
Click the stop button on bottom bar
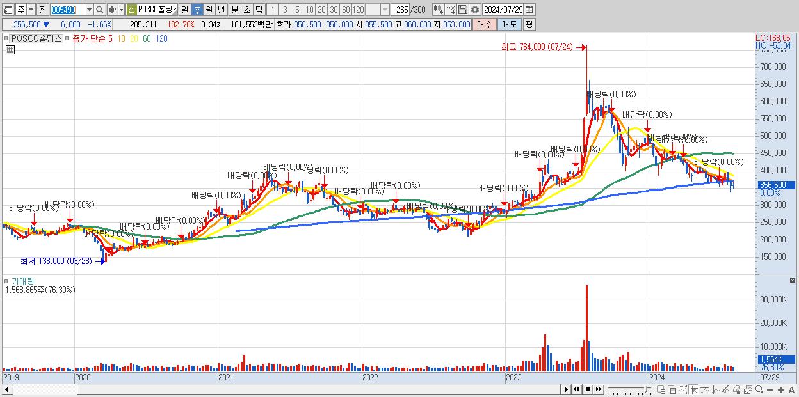pos(588,389)
